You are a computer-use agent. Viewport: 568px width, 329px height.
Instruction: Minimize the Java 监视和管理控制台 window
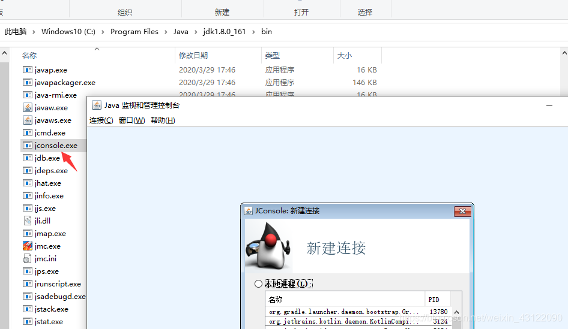[549, 105]
